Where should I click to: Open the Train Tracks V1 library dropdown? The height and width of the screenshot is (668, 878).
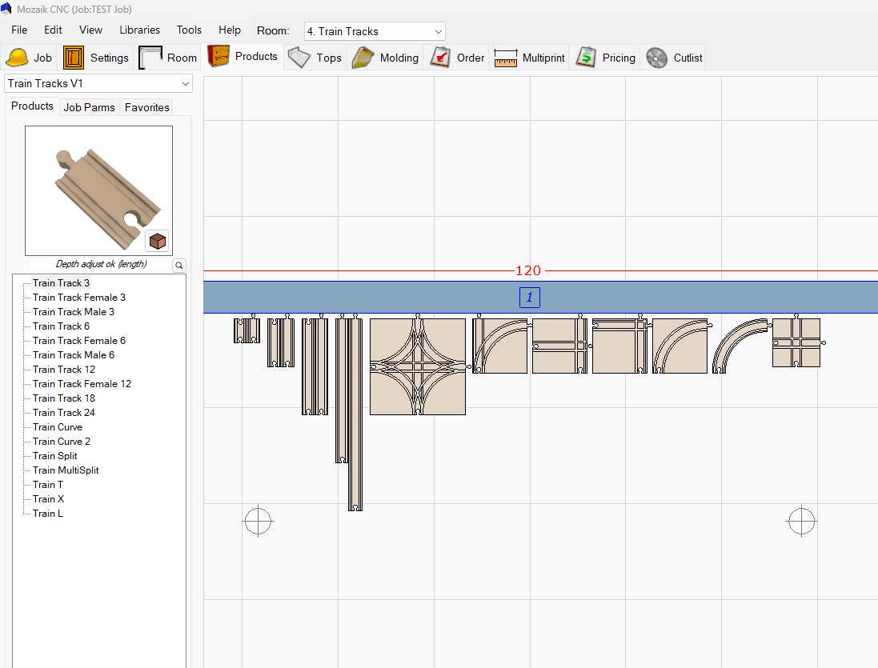click(186, 83)
